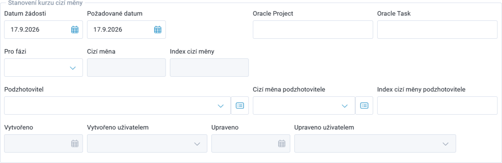Click the Upraveno date field

click(x=251, y=143)
